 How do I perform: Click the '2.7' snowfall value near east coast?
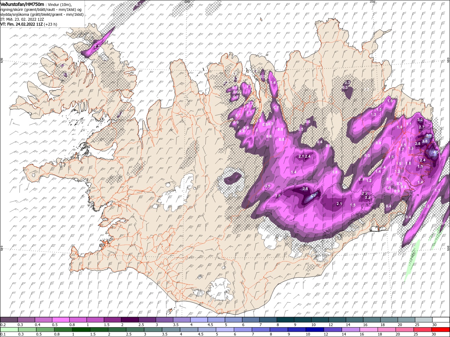click(x=422, y=127)
